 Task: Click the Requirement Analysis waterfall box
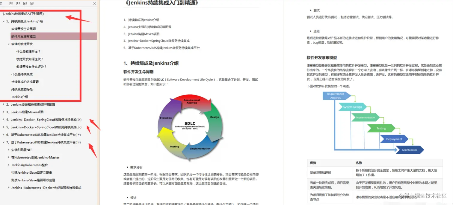(337, 96)
